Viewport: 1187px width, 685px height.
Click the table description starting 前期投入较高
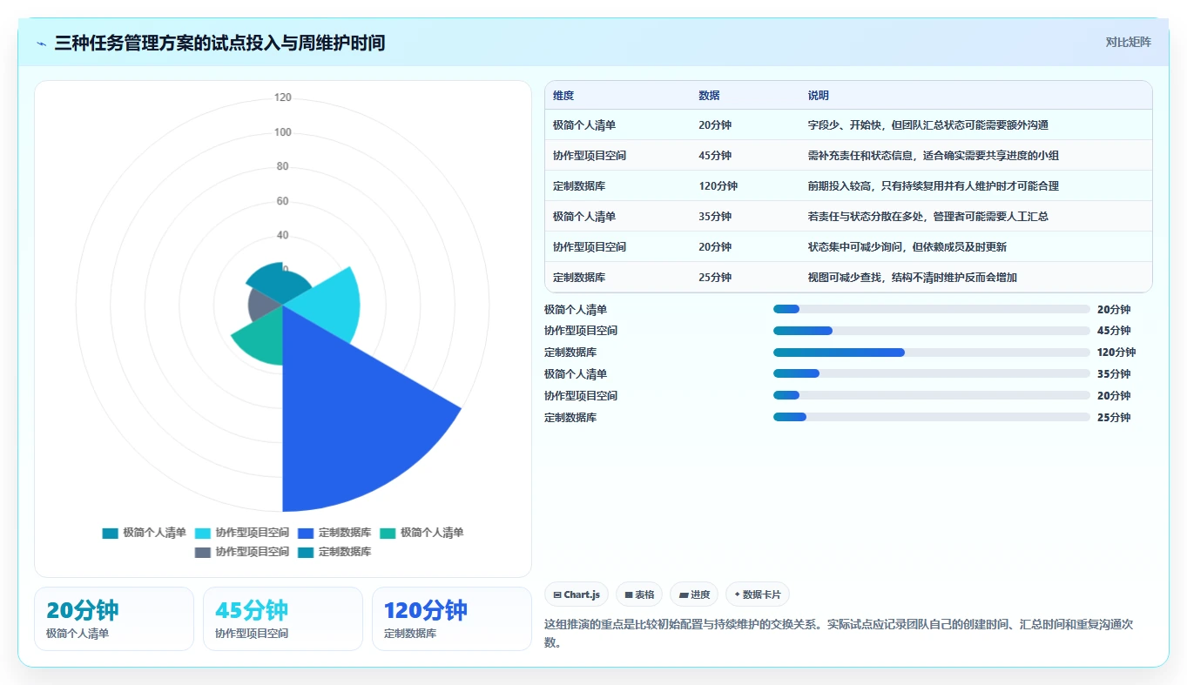pyautogui.click(x=934, y=186)
